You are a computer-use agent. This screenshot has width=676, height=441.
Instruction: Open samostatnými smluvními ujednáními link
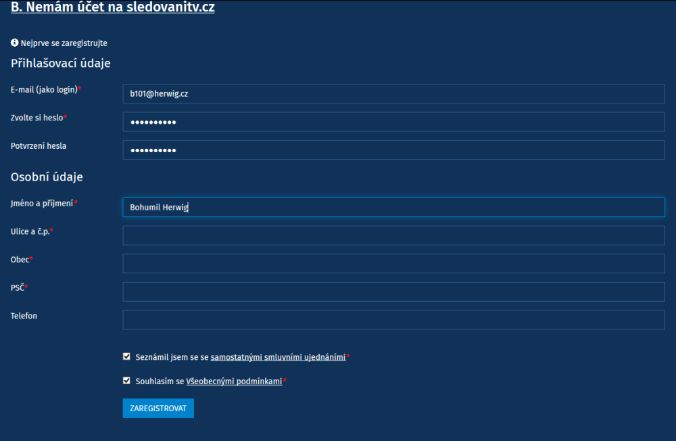coord(278,357)
